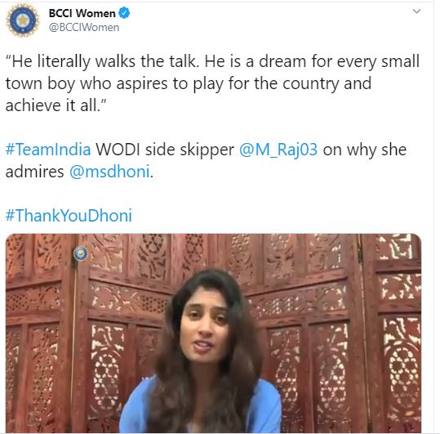Open the #TeamIndia hashtag
The image size is (440, 434).
(x=48, y=150)
